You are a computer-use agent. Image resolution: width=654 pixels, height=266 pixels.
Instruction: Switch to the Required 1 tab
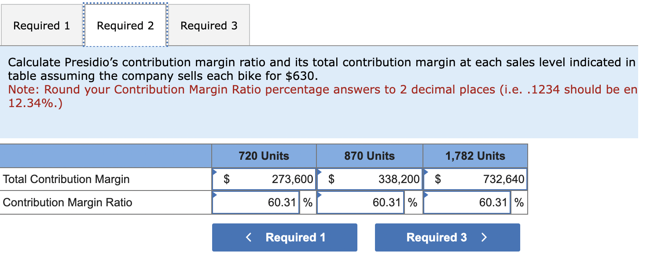41,25
